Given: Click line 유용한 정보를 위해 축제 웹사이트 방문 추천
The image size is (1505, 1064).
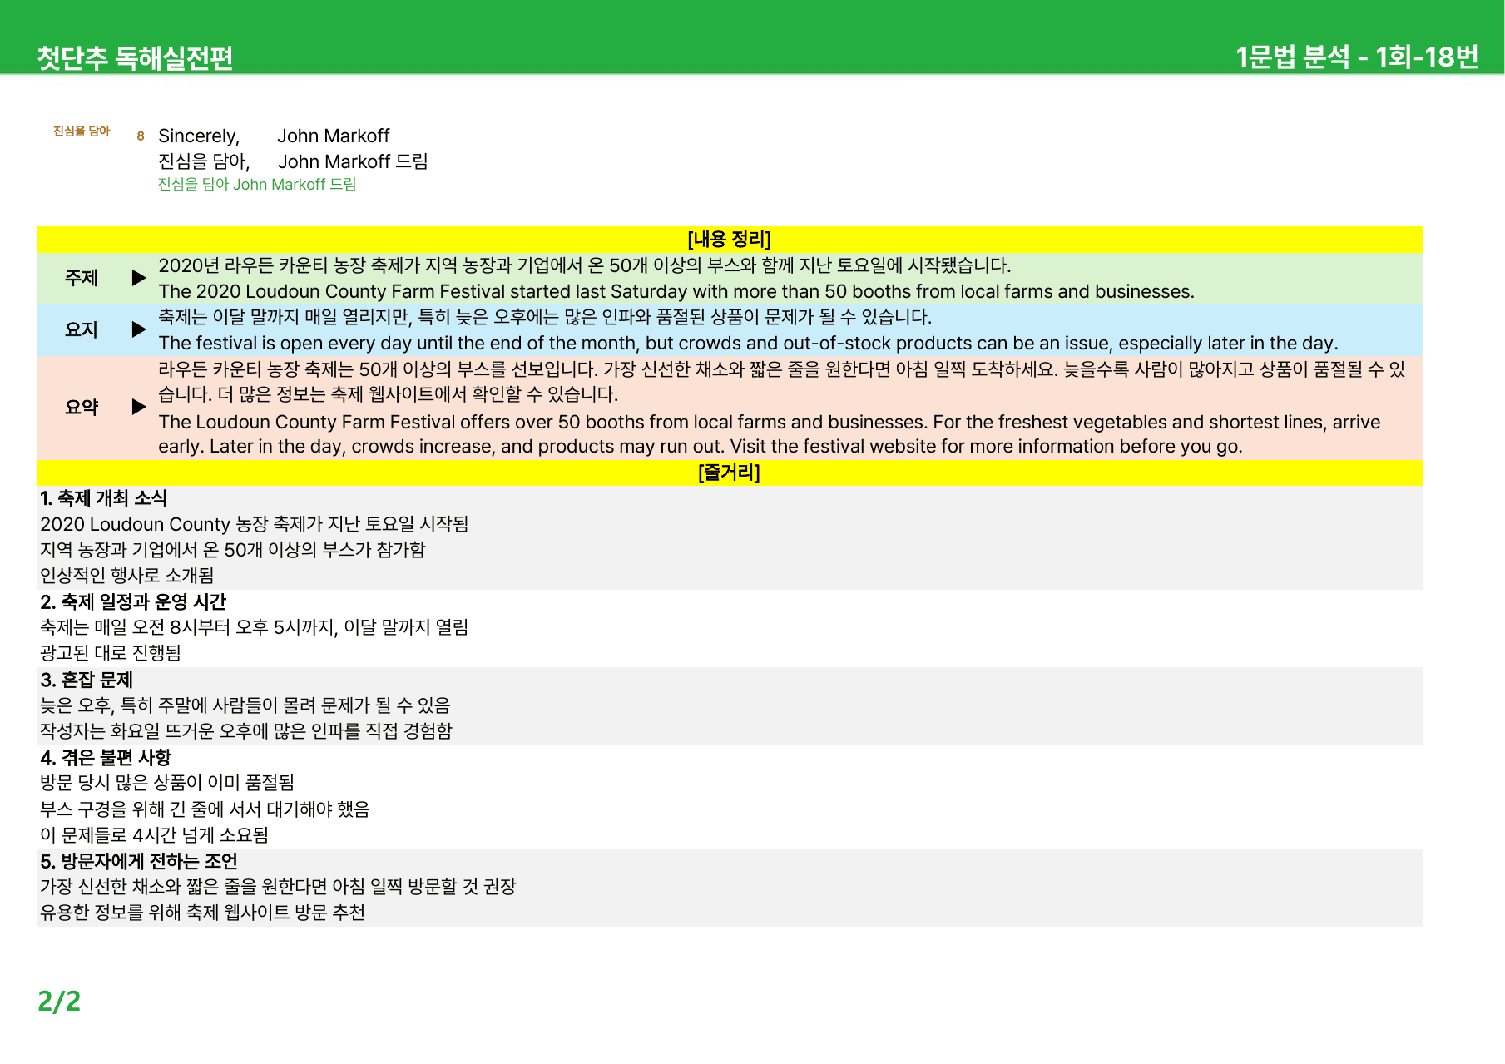Looking at the screenshot, I should (203, 913).
